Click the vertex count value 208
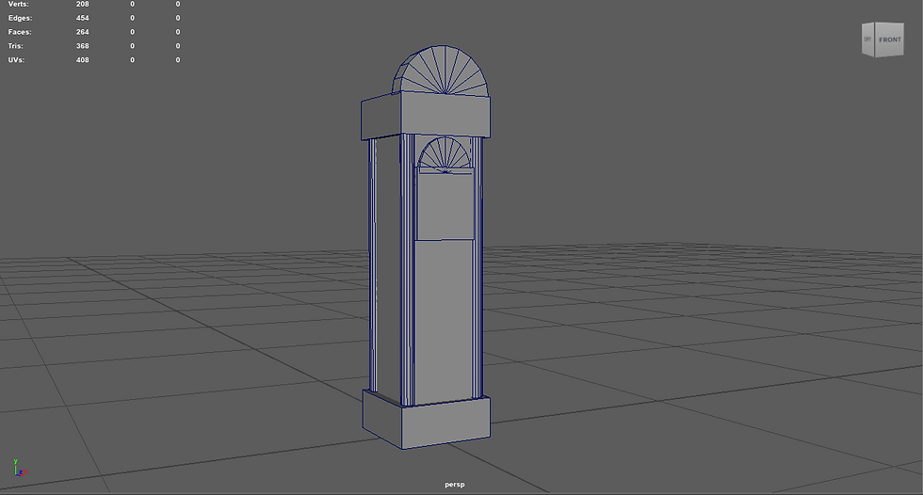 coord(83,4)
